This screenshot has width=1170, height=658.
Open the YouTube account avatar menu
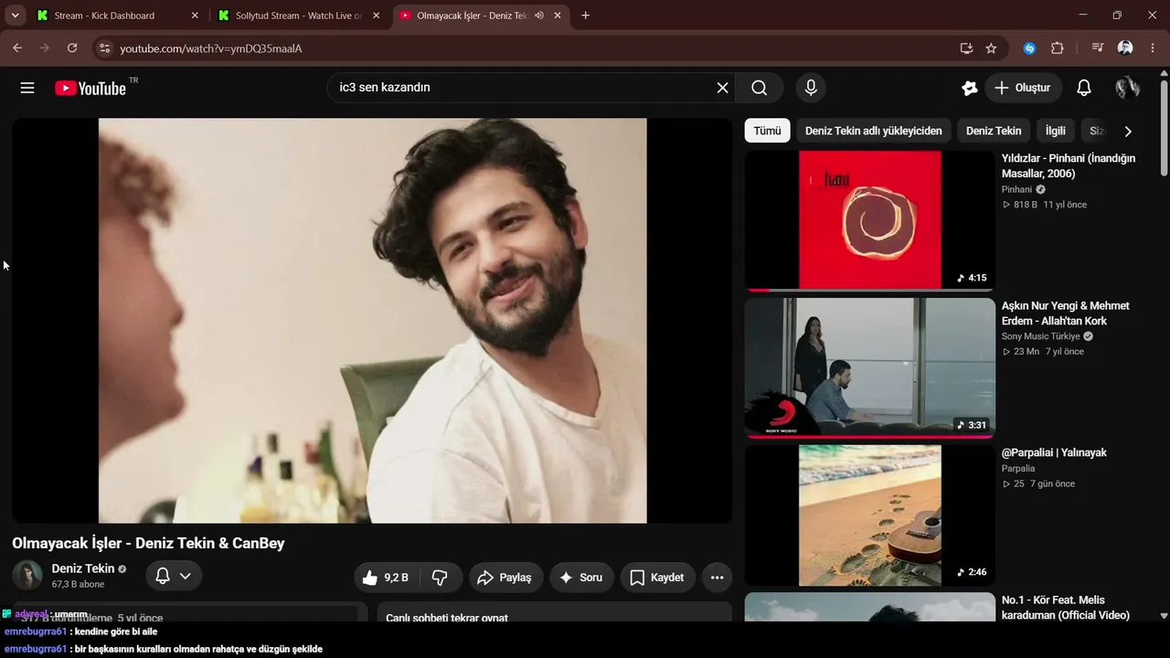click(1127, 88)
